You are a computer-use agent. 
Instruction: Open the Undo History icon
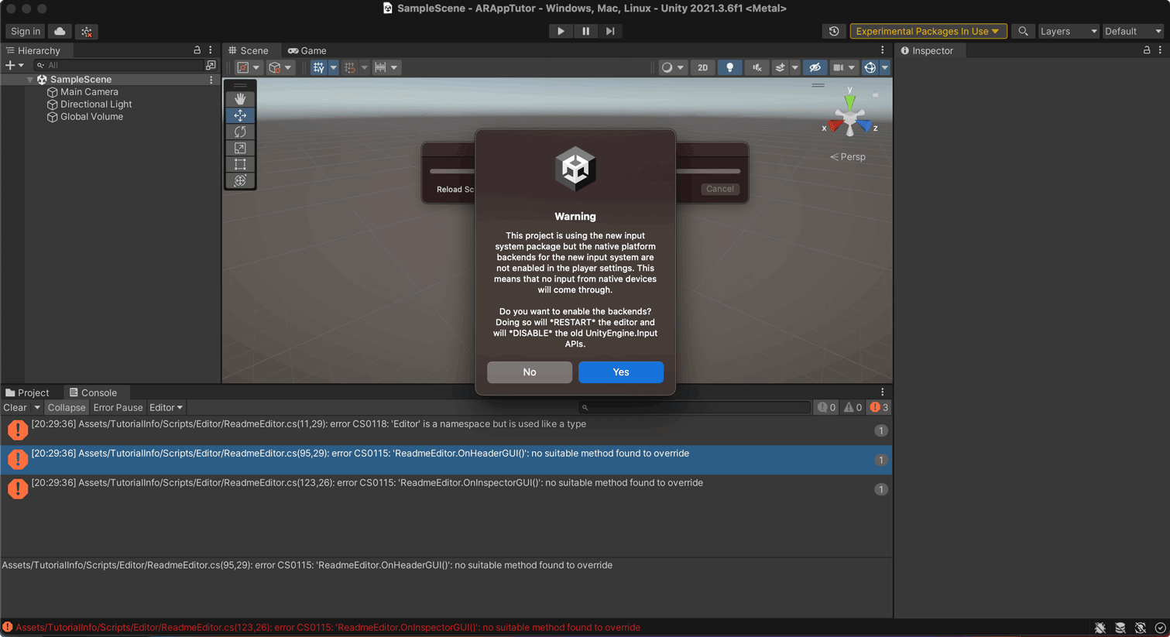[x=834, y=31]
